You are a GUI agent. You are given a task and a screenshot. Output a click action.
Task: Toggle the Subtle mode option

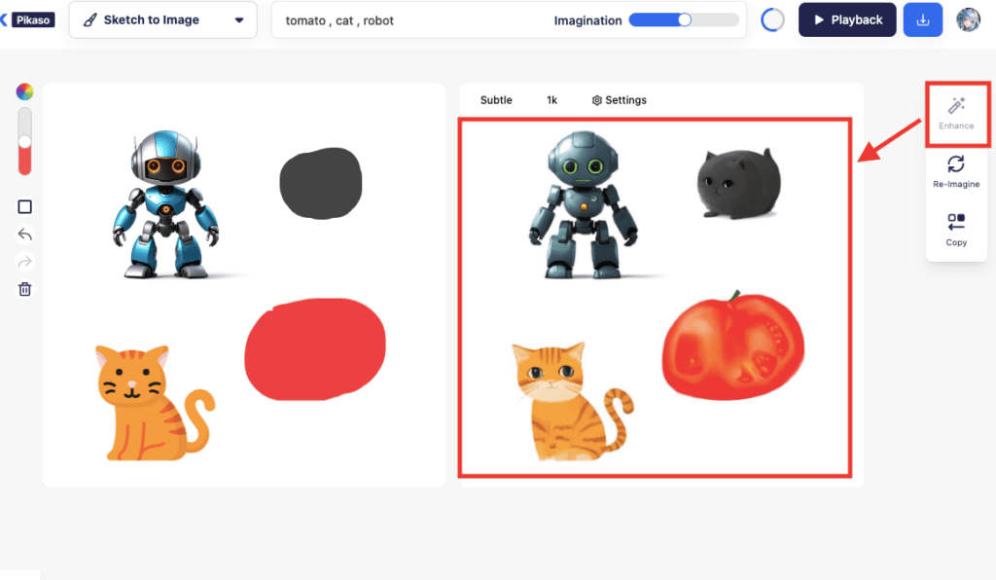click(x=496, y=99)
